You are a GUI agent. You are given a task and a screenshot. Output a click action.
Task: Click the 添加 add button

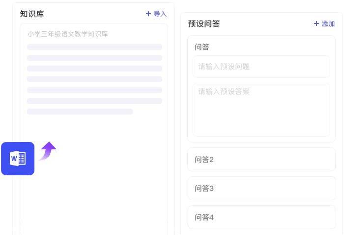[x=324, y=23]
